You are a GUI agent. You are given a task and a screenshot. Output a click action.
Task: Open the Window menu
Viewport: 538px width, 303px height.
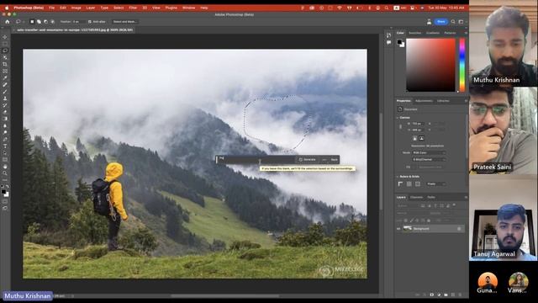[188, 8]
